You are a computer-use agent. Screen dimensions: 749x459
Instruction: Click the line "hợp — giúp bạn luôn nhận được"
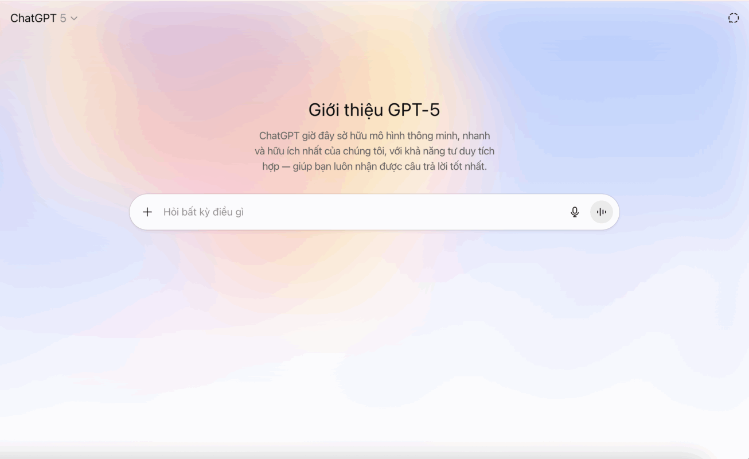coord(374,167)
